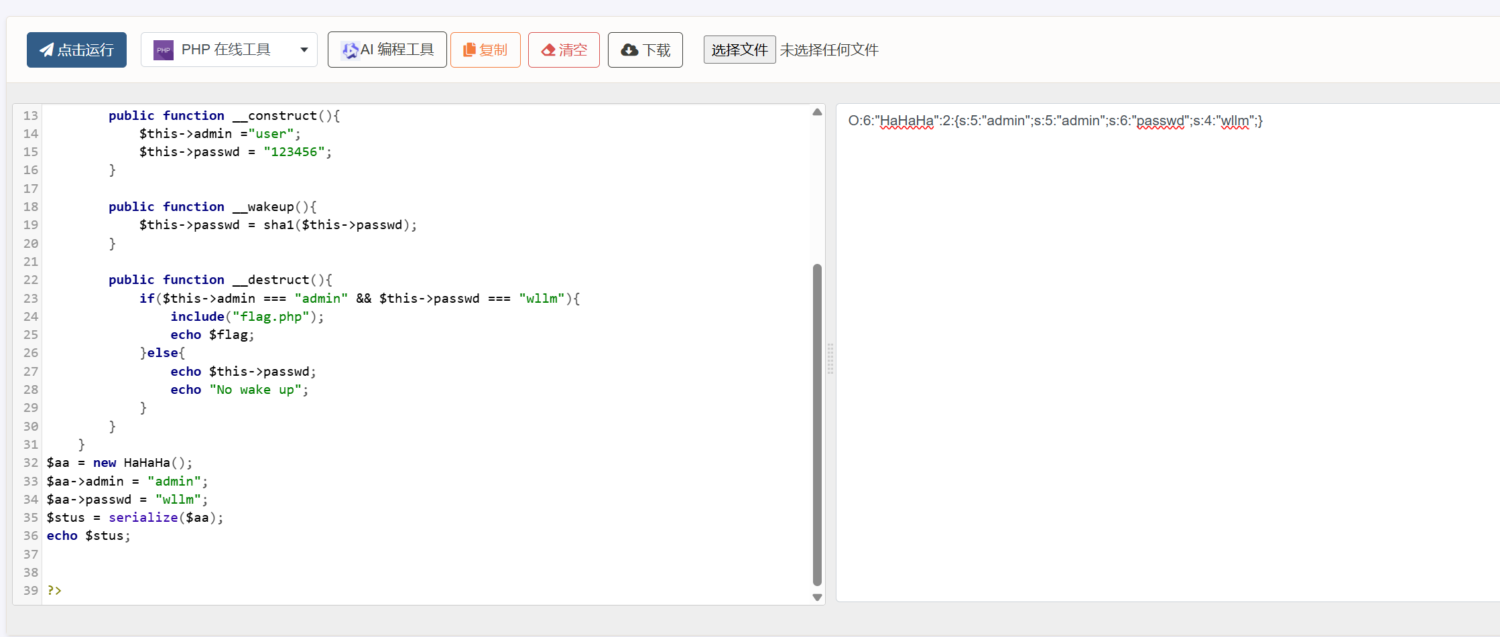
Task: Click the paper plane run icon
Action: 46,50
